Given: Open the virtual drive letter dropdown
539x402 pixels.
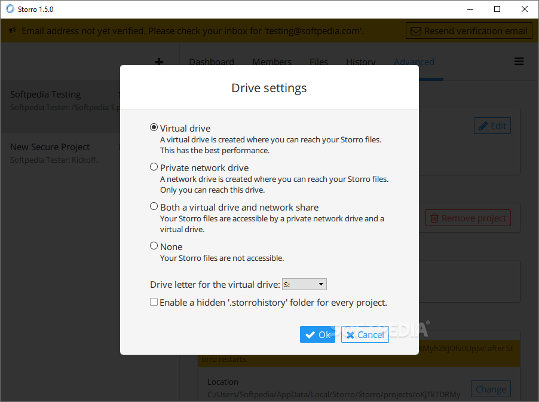Looking at the screenshot, I should tap(304, 284).
